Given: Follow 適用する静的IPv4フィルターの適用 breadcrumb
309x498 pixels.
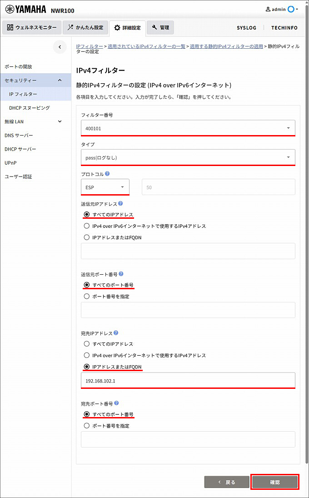Looking at the screenshot, I should click(x=226, y=46).
